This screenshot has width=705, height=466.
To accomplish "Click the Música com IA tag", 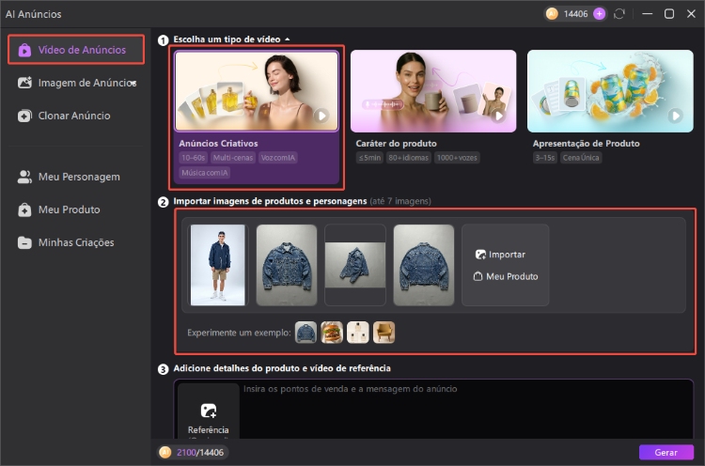I will click(205, 173).
